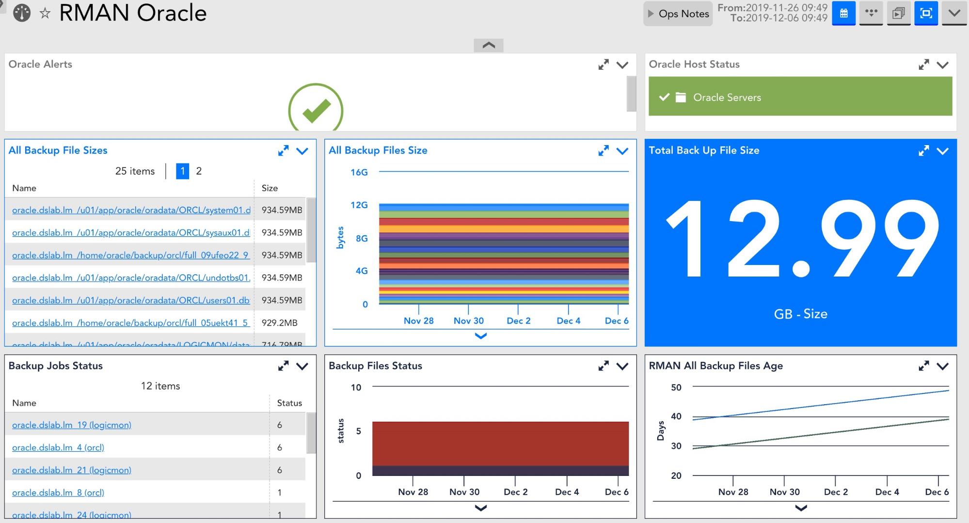The width and height of the screenshot is (969, 523).
Task: Click the Name column header in file sizes table
Action: point(24,188)
